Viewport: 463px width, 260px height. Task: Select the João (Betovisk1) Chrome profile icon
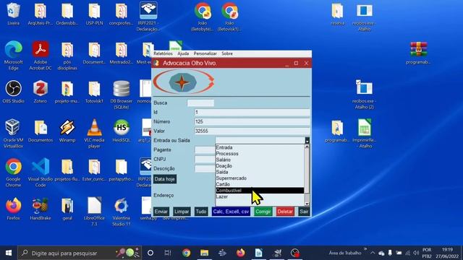[229, 17]
